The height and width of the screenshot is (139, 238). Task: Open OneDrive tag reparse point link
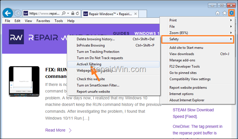coord(198,130)
